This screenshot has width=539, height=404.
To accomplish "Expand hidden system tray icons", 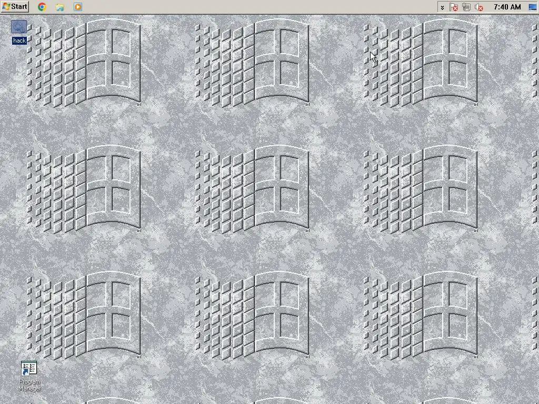I will tap(442, 7).
